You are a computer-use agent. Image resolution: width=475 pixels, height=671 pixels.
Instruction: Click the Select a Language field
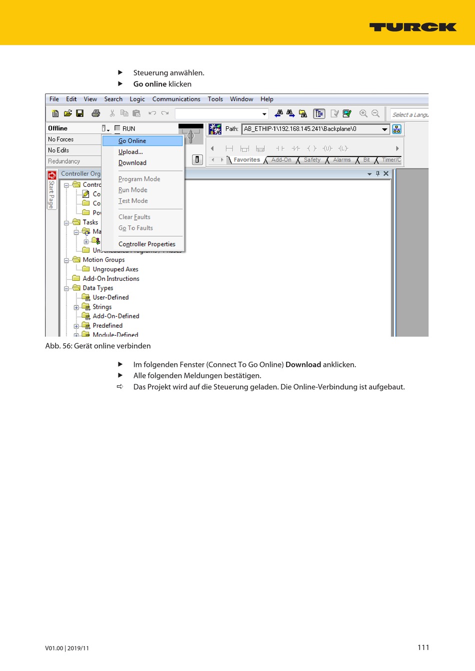point(409,114)
